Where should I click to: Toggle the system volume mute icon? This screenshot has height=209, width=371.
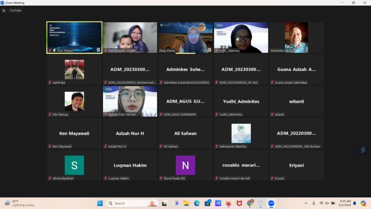(x=327, y=203)
